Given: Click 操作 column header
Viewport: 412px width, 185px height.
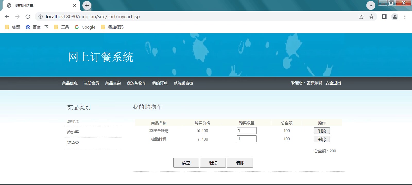Looking at the screenshot, I should (x=322, y=123).
